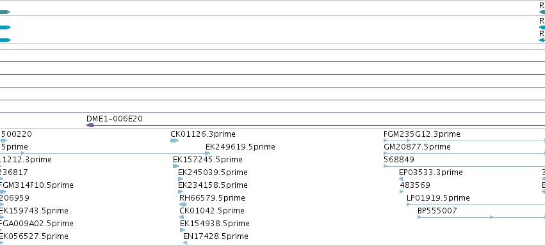This screenshot has width=545, height=246.
Task: Open the GM20877.5prime feature label
Action: tap(417, 147)
